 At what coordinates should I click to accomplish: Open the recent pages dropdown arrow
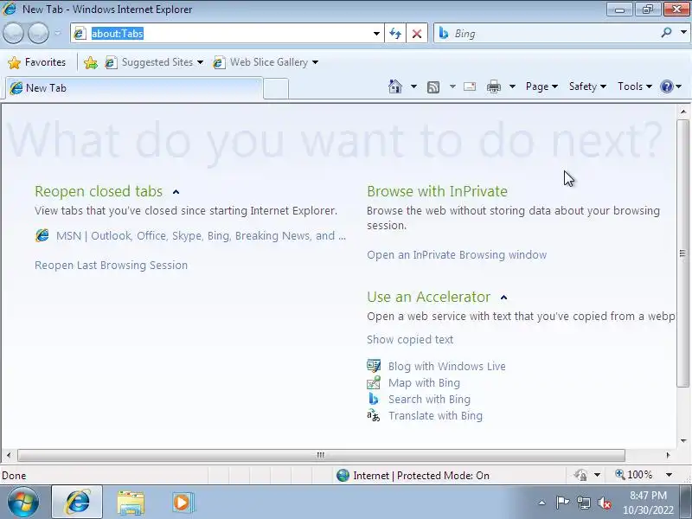(58, 33)
